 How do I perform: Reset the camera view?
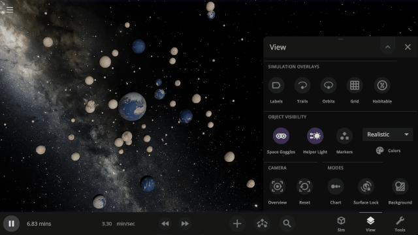304,187
